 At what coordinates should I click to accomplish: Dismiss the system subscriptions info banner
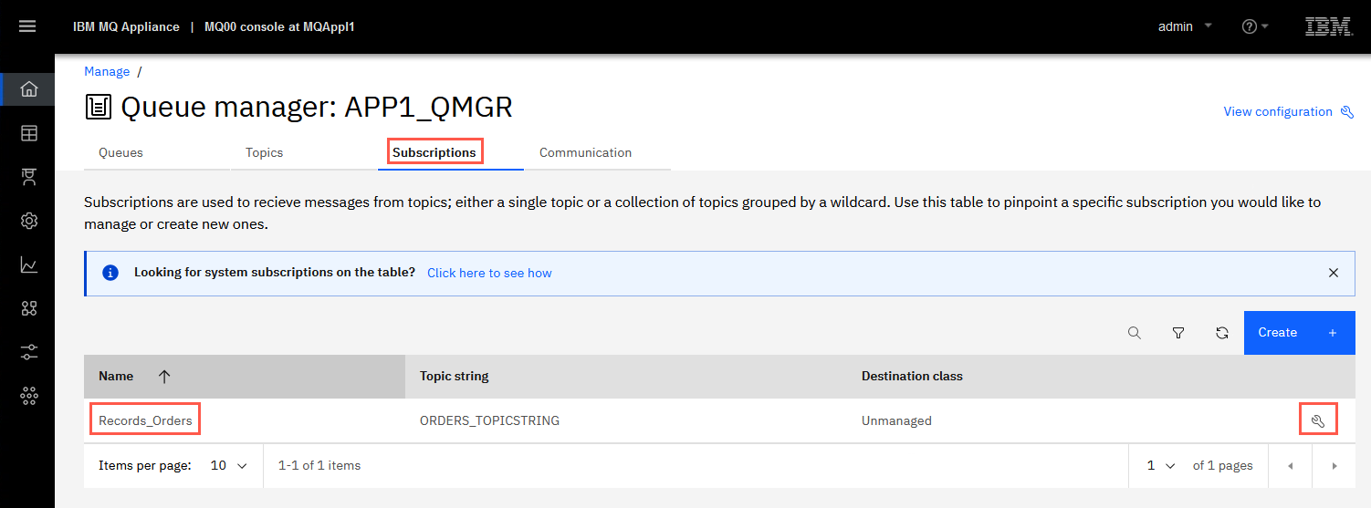[1334, 273]
